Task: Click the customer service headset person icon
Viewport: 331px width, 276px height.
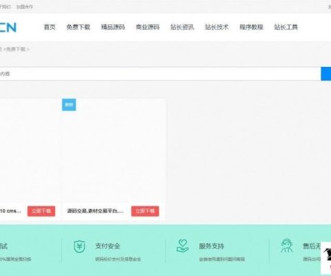Action: pos(287,246)
